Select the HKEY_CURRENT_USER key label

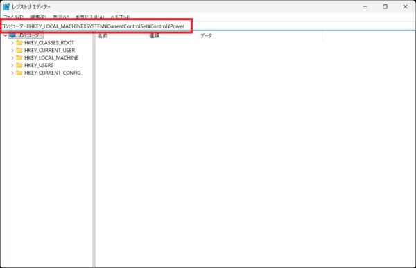click(49, 50)
